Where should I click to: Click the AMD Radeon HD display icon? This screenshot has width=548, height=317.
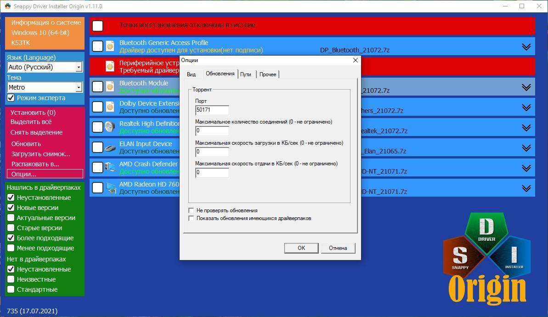(111, 188)
